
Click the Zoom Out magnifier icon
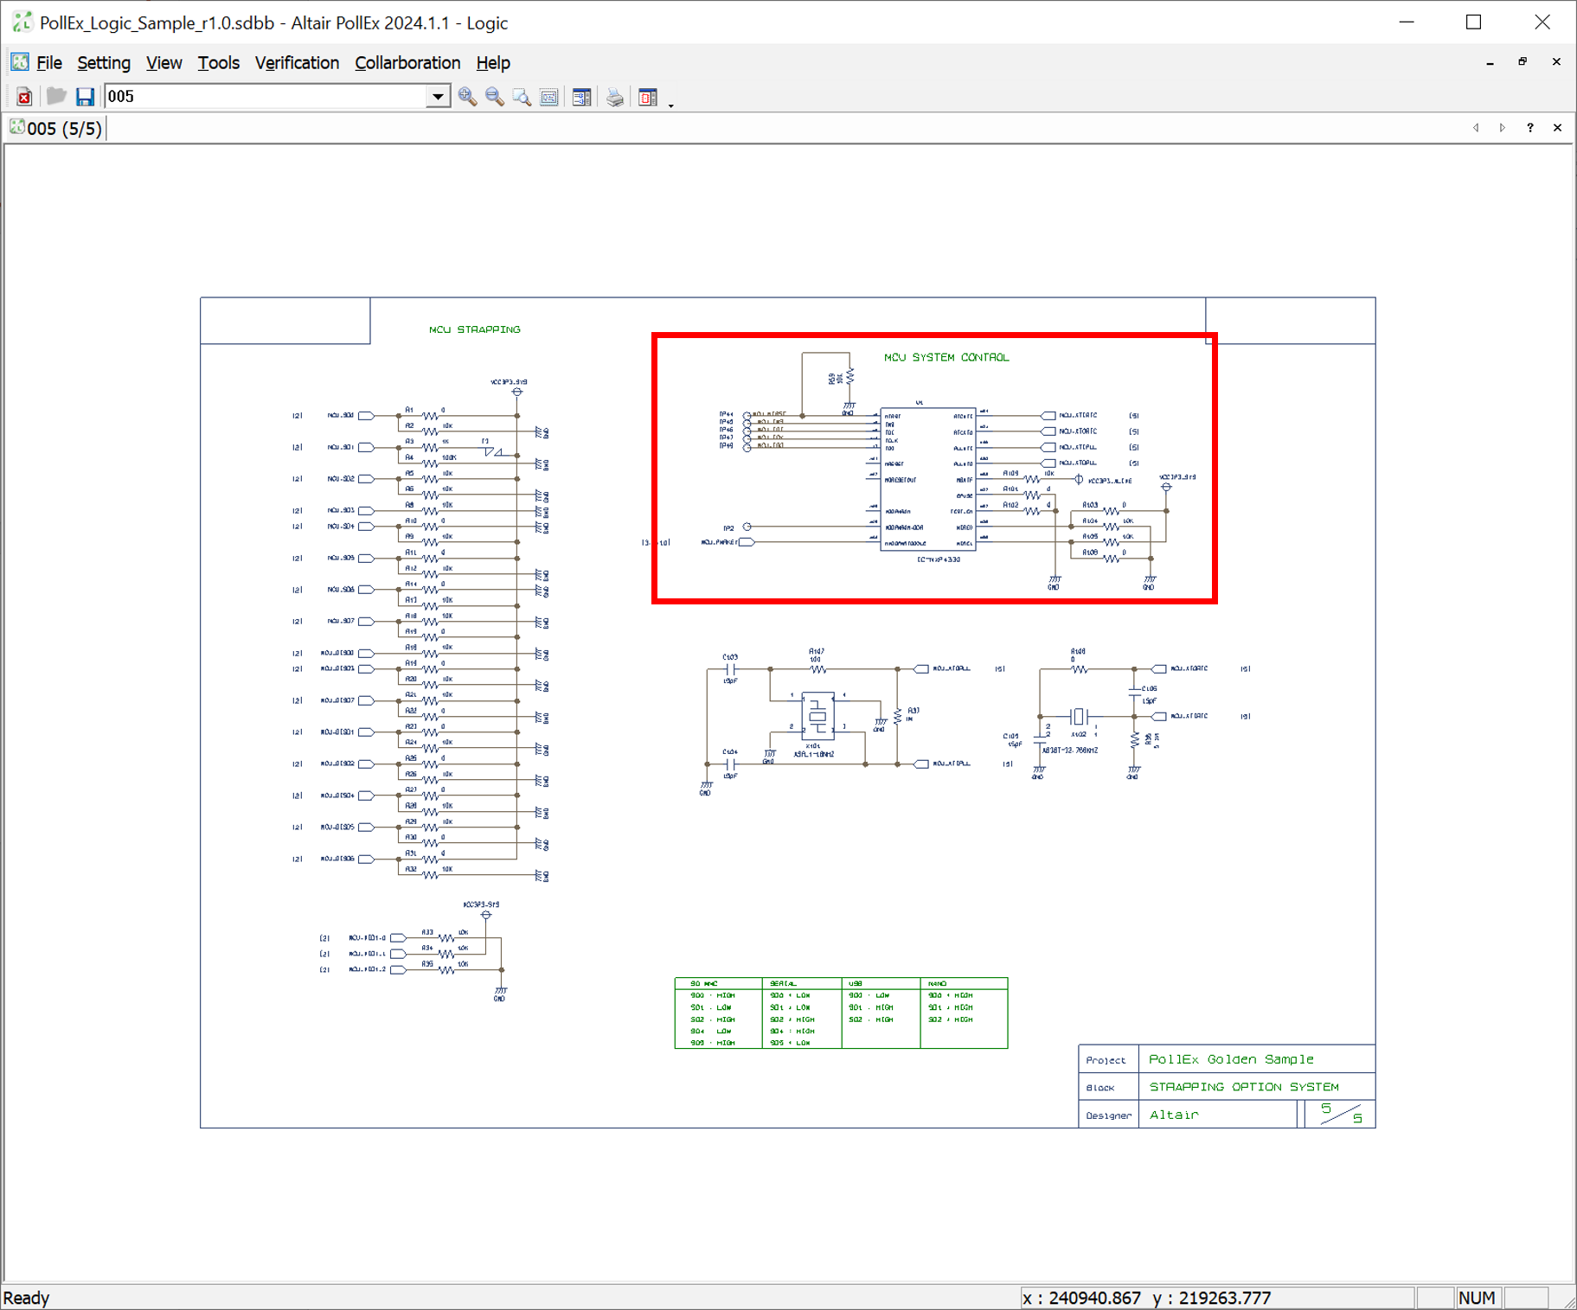pos(495,97)
